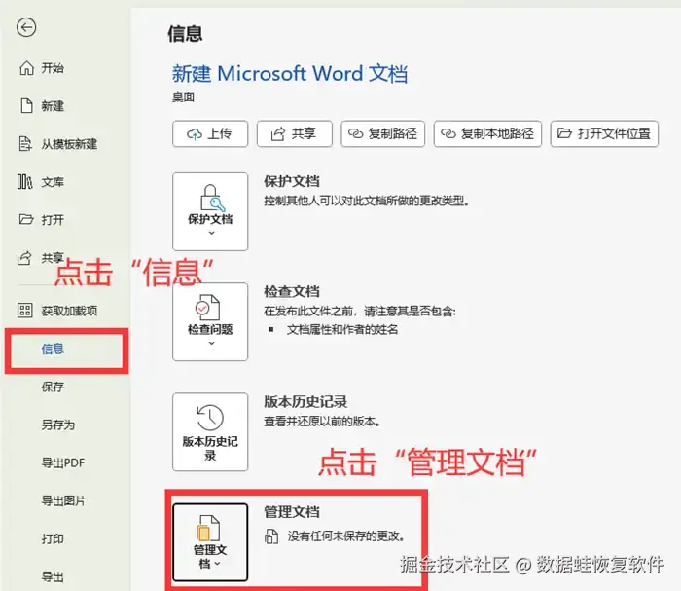The image size is (681, 591).
Task: Click the 版本历史记录 button label
Action: point(210,449)
